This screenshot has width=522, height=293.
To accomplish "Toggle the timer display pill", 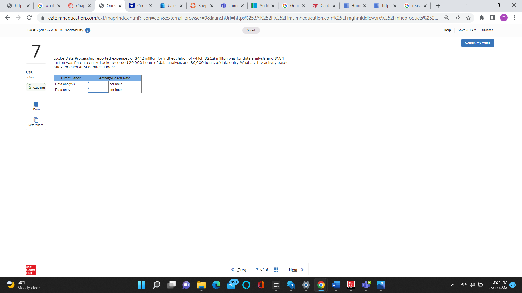I will (36, 87).
